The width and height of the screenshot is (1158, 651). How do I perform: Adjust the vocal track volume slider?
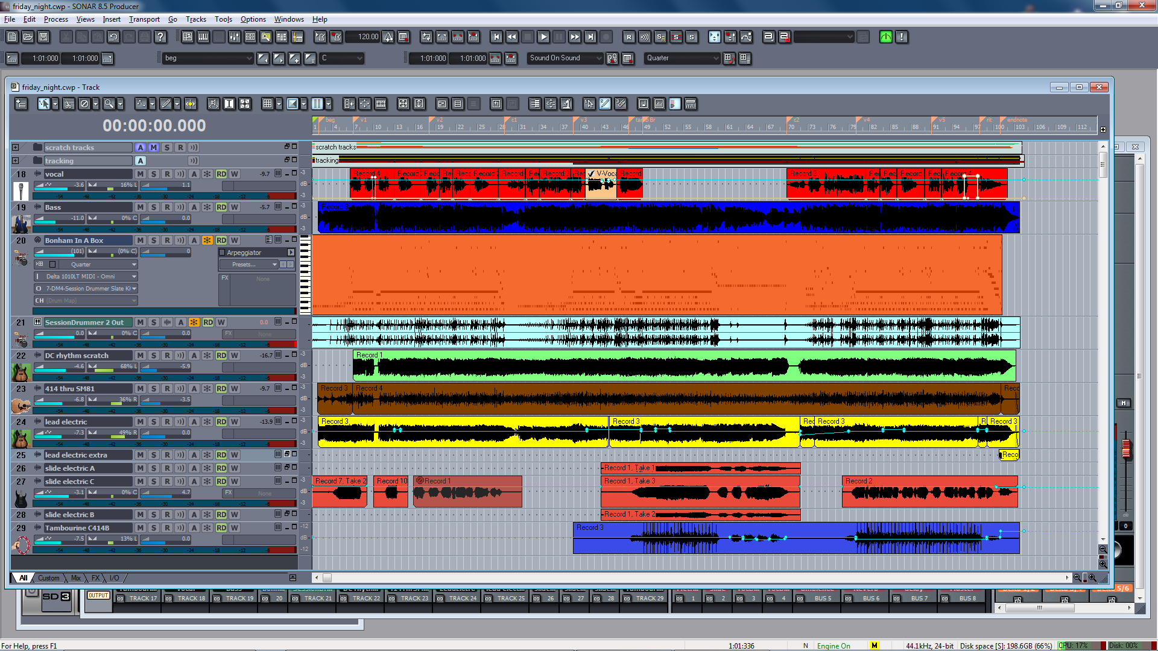click(x=60, y=185)
